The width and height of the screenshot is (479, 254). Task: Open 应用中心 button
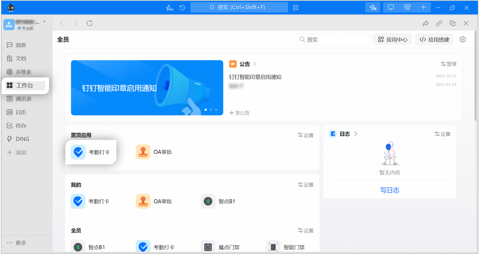point(392,39)
